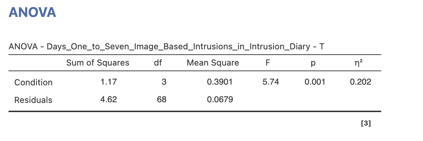Click the Residuals sum of squares 4.62

coord(108,100)
